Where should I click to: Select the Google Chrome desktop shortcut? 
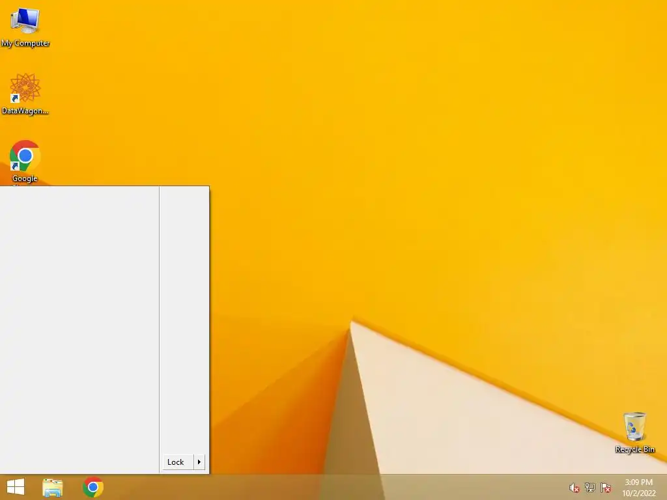(x=25, y=161)
